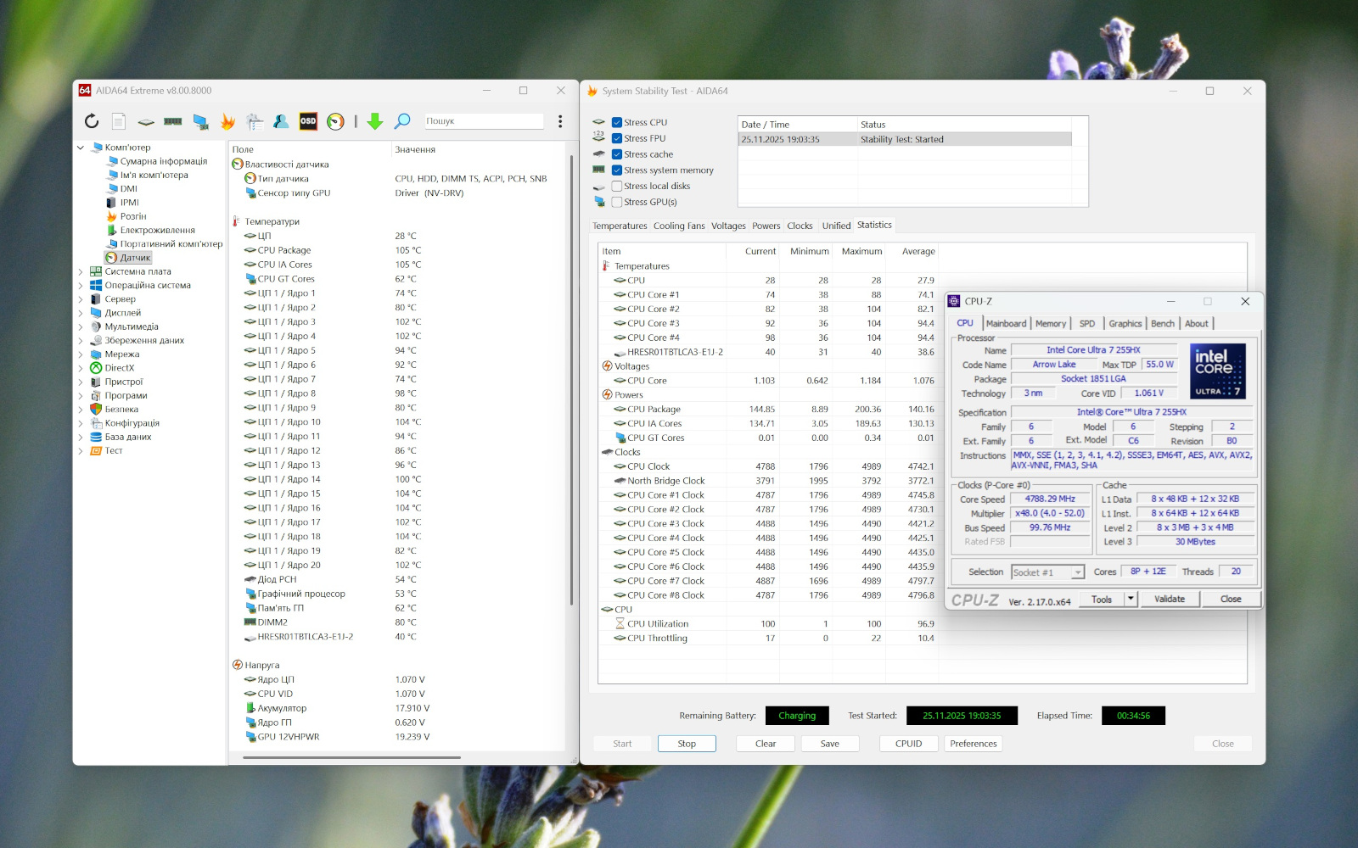This screenshot has width=1358, height=848.
Task: Uncheck the Stress CPU checkbox
Action: pos(617,122)
